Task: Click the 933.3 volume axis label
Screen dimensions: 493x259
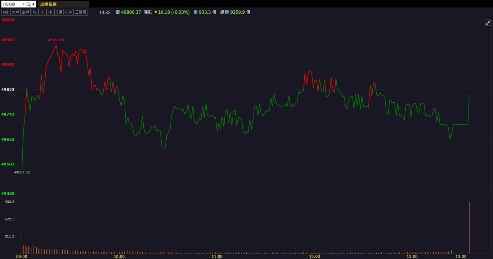Action: click(x=9, y=202)
